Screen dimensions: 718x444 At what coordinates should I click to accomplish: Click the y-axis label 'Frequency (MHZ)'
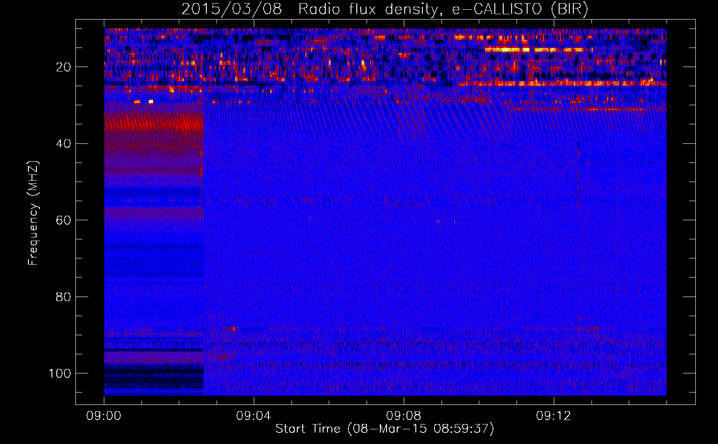(33, 213)
